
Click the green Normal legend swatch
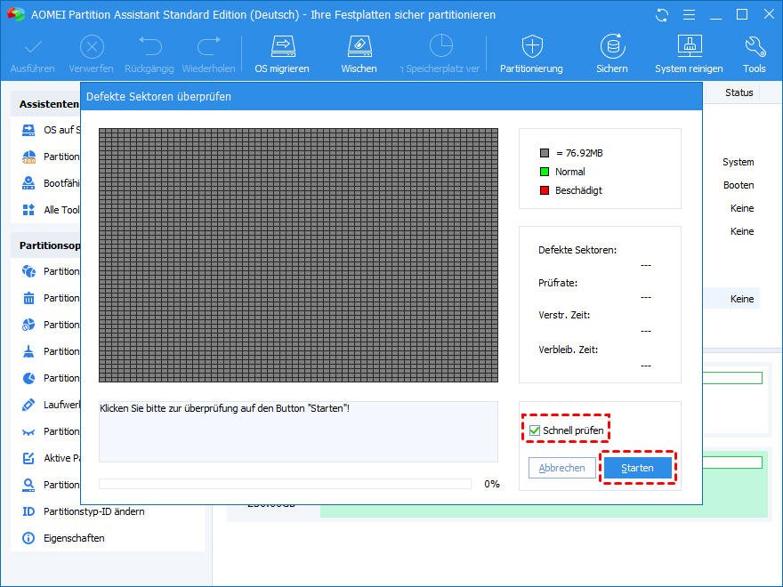(x=545, y=172)
